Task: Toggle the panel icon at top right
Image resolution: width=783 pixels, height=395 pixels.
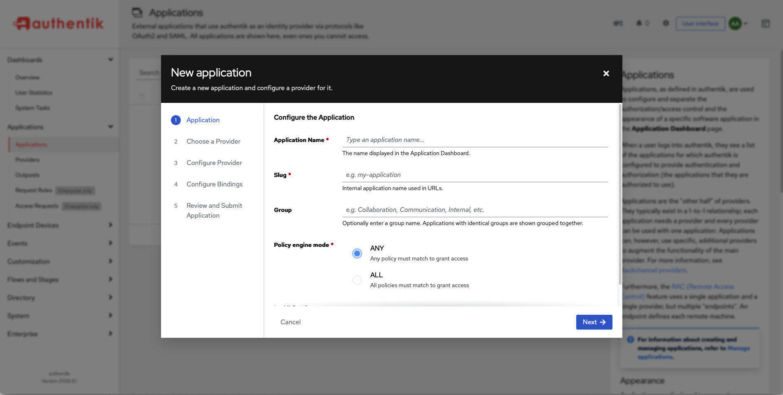Action: (766, 23)
